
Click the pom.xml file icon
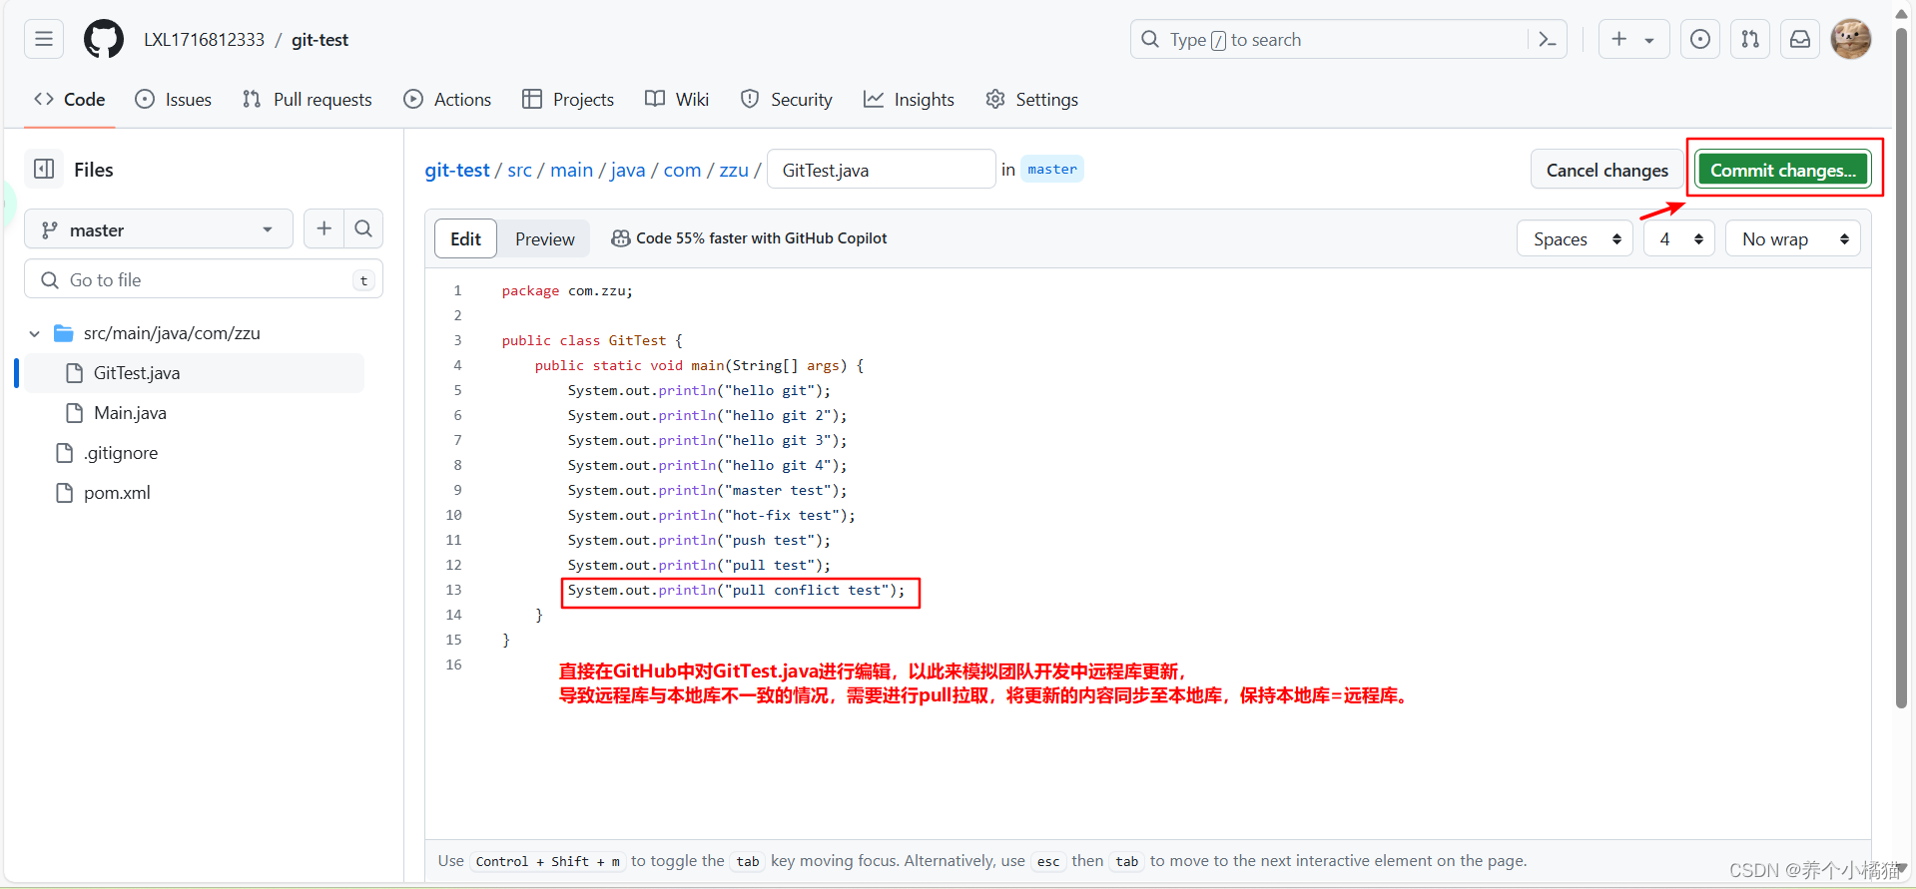coord(64,493)
